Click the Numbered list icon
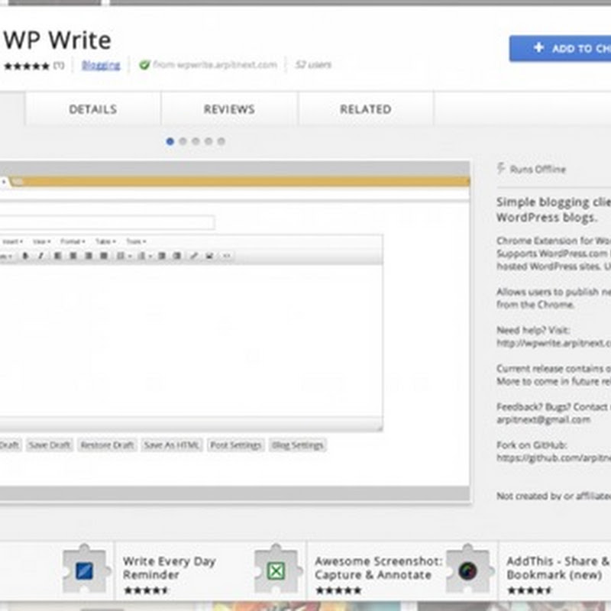 point(141,256)
